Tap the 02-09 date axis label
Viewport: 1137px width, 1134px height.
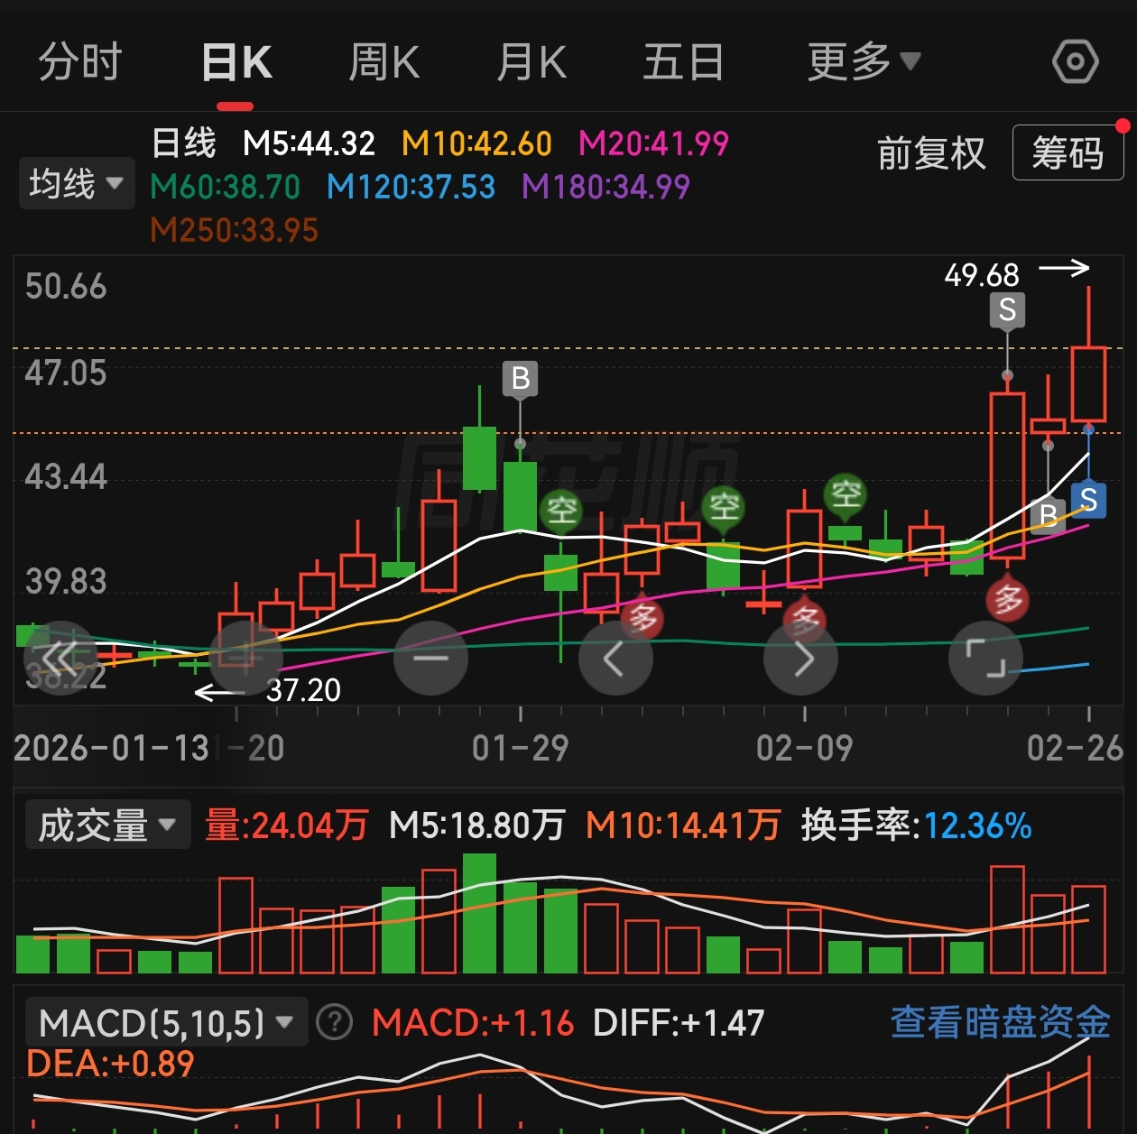click(805, 748)
